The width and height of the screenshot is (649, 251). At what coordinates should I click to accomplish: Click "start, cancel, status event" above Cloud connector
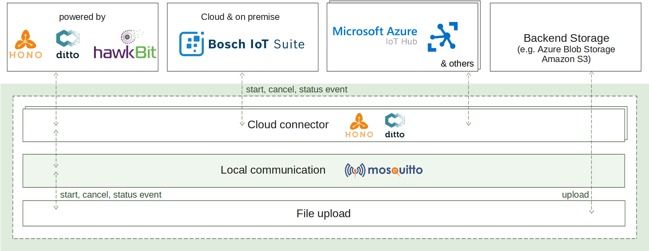pyautogui.click(x=297, y=90)
